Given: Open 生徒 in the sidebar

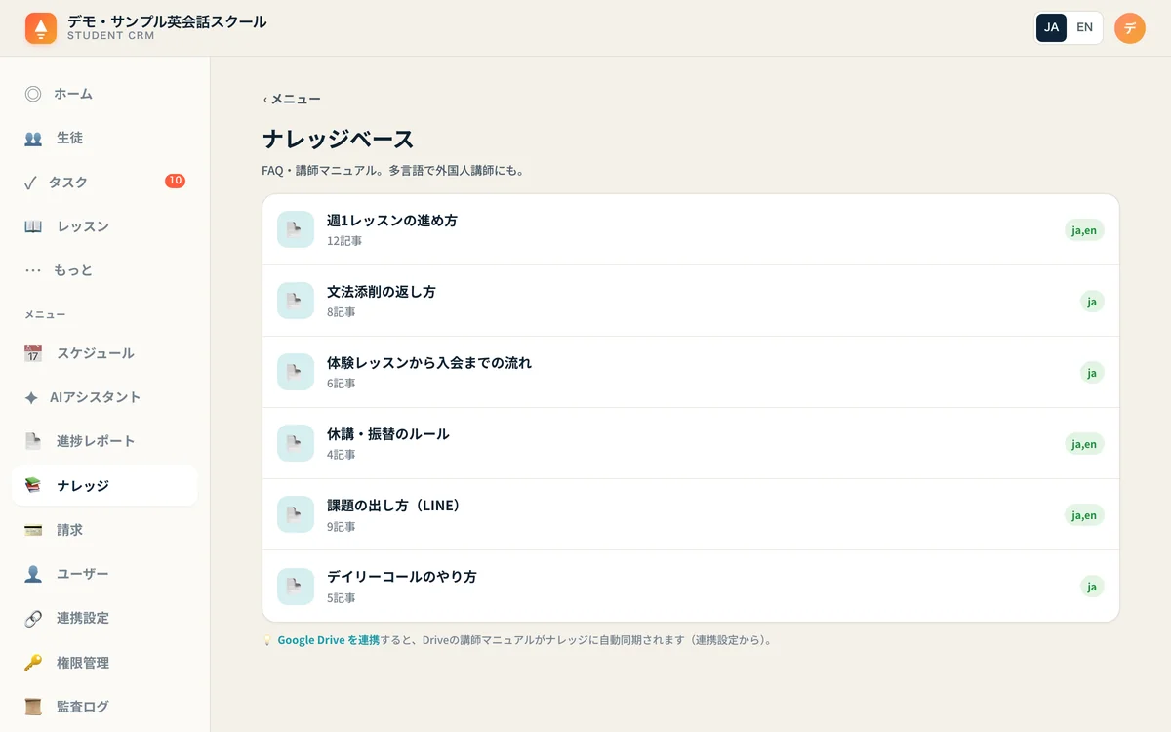Looking at the screenshot, I should point(104,138).
